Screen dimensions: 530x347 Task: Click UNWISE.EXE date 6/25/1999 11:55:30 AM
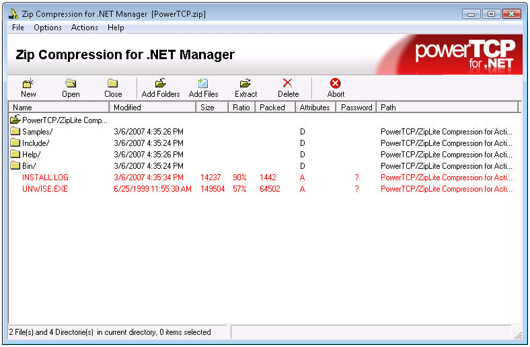point(153,189)
